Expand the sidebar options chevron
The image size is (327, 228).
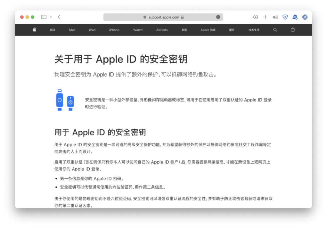click(51, 17)
